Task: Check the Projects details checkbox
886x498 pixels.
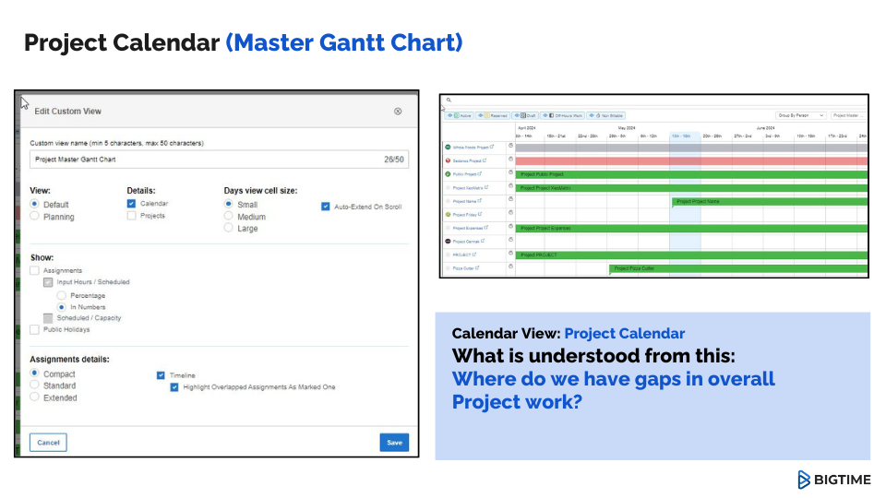Action: pyautogui.click(x=132, y=216)
